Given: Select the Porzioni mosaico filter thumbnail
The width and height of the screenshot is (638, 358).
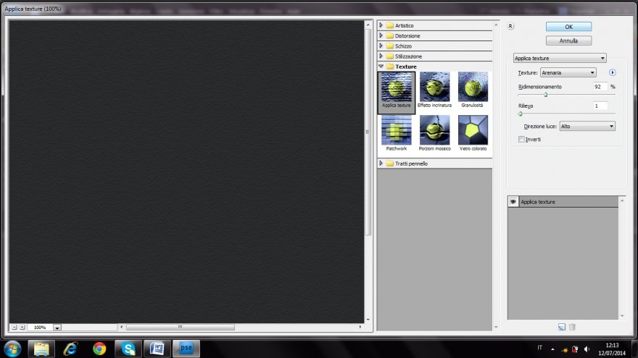Looking at the screenshot, I should coord(434,129).
